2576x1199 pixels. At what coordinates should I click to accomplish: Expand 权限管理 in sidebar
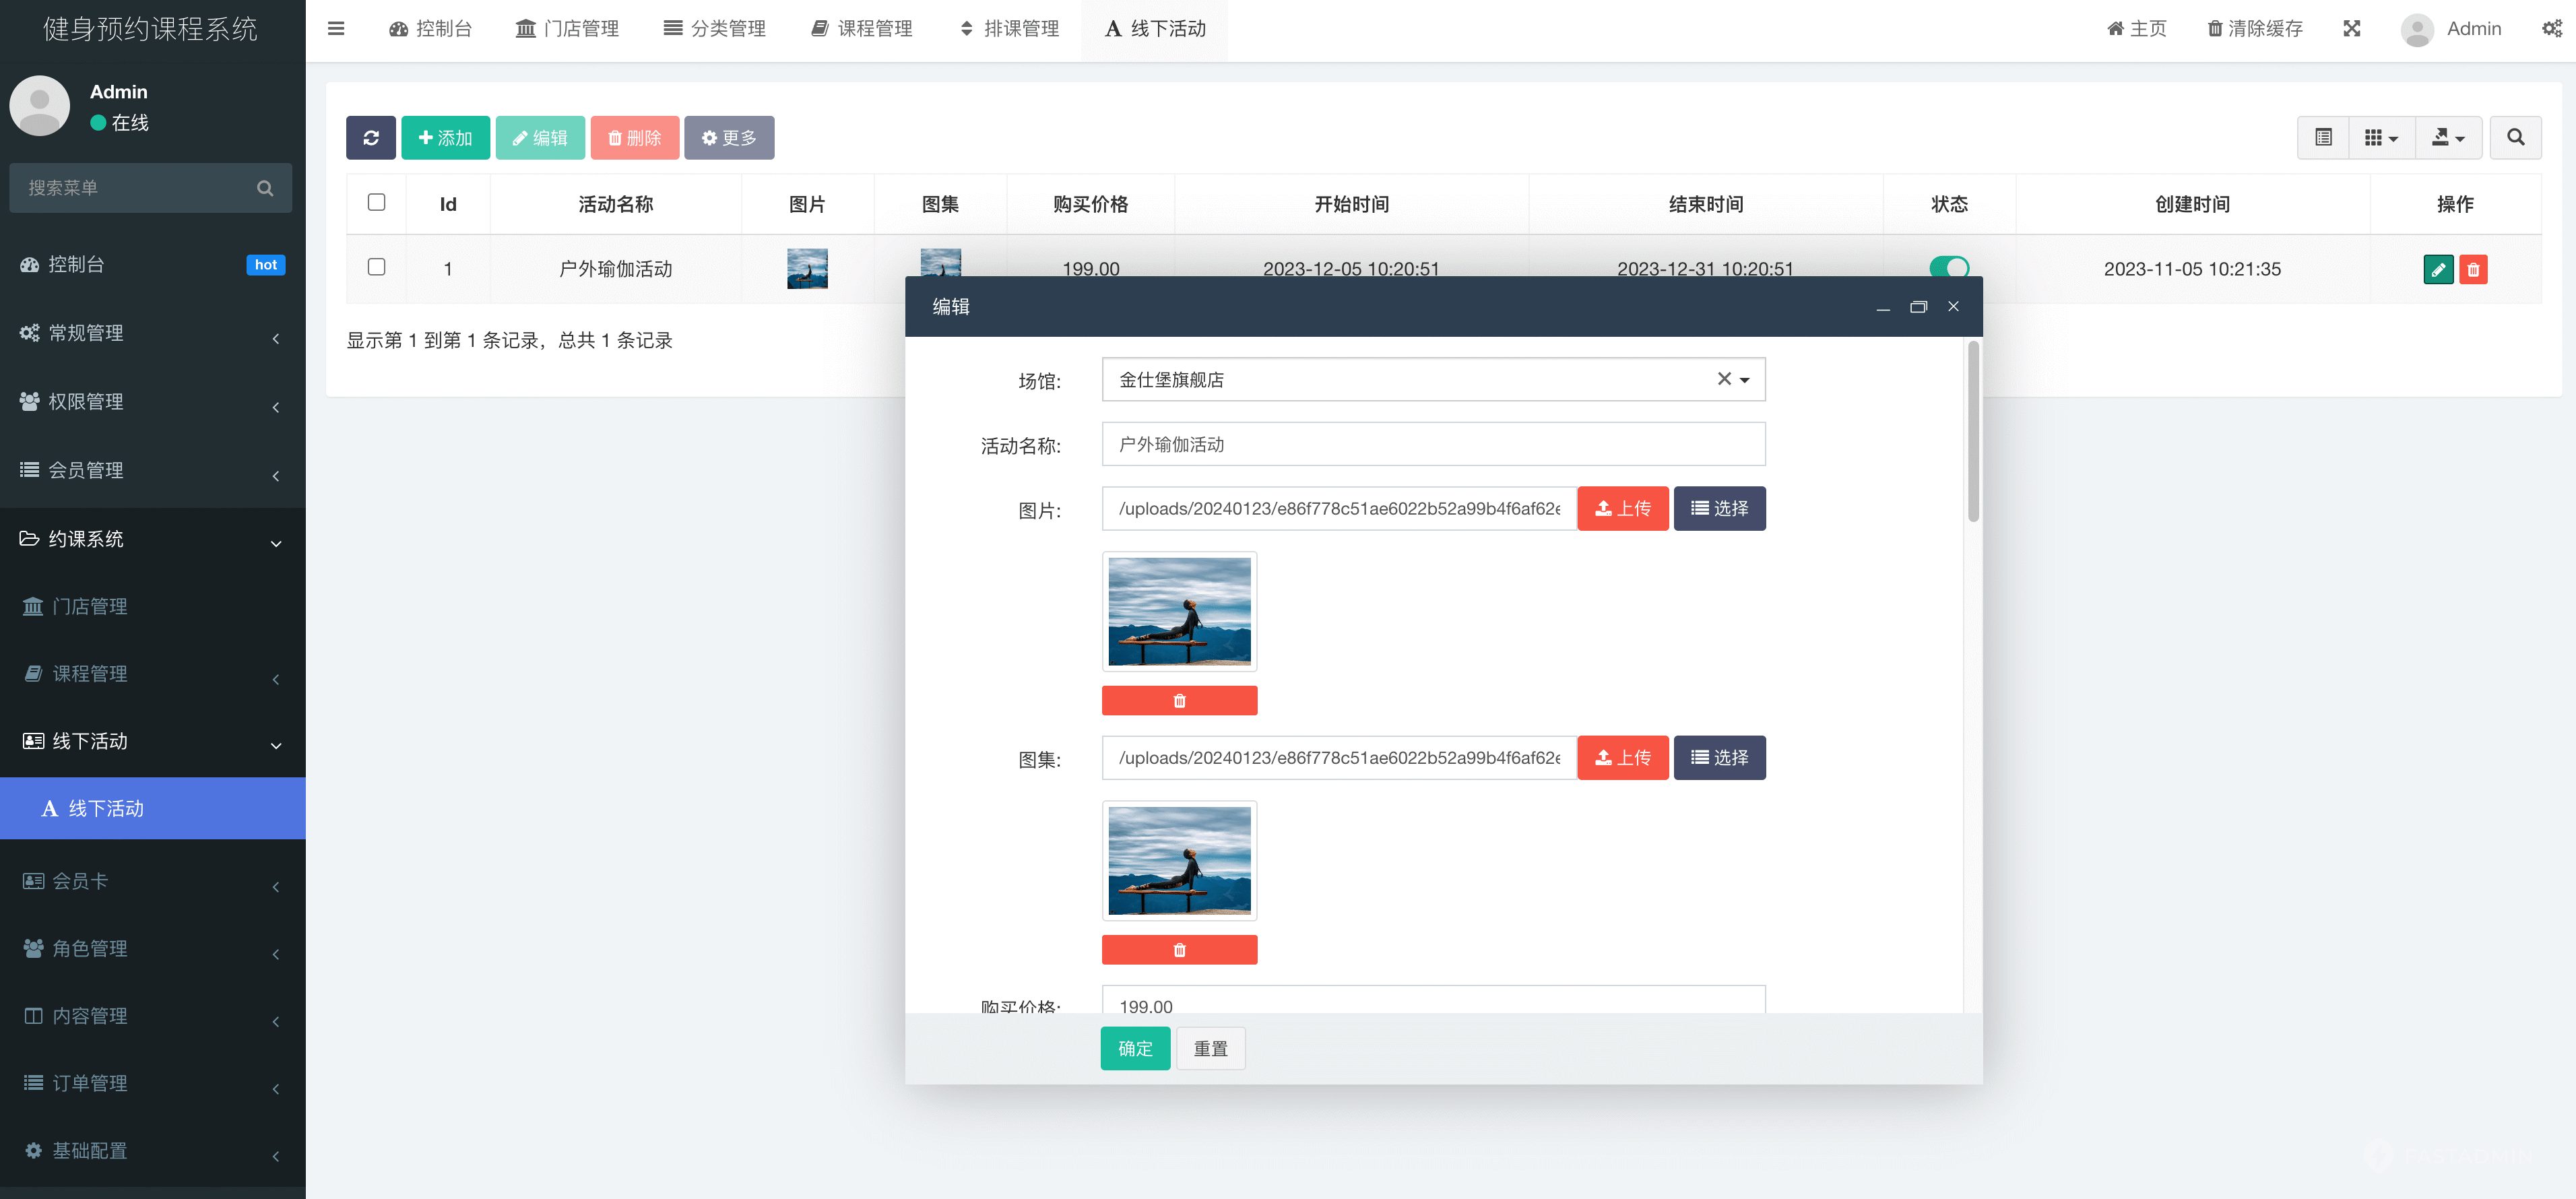152,402
